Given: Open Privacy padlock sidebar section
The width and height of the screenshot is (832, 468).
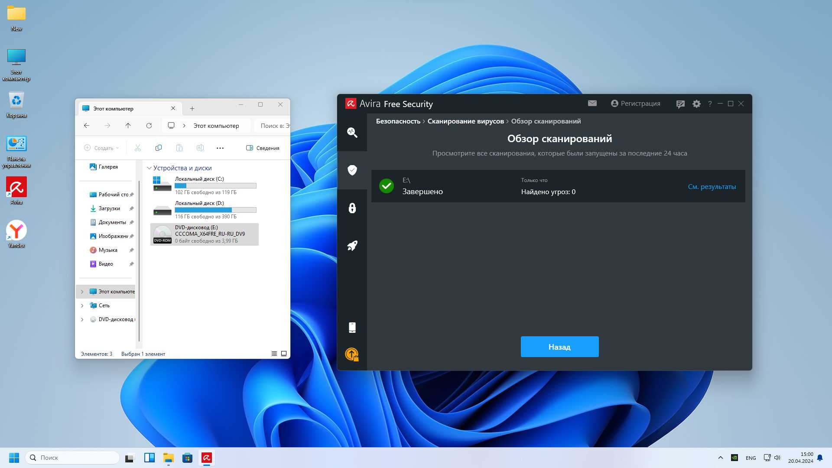Looking at the screenshot, I should [352, 208].
